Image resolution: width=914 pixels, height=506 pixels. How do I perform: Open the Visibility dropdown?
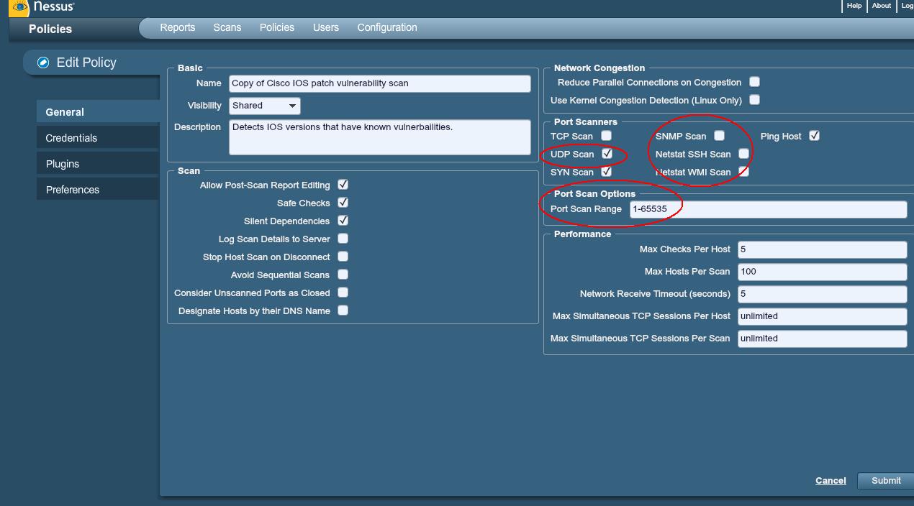click(x=265, y=106)
